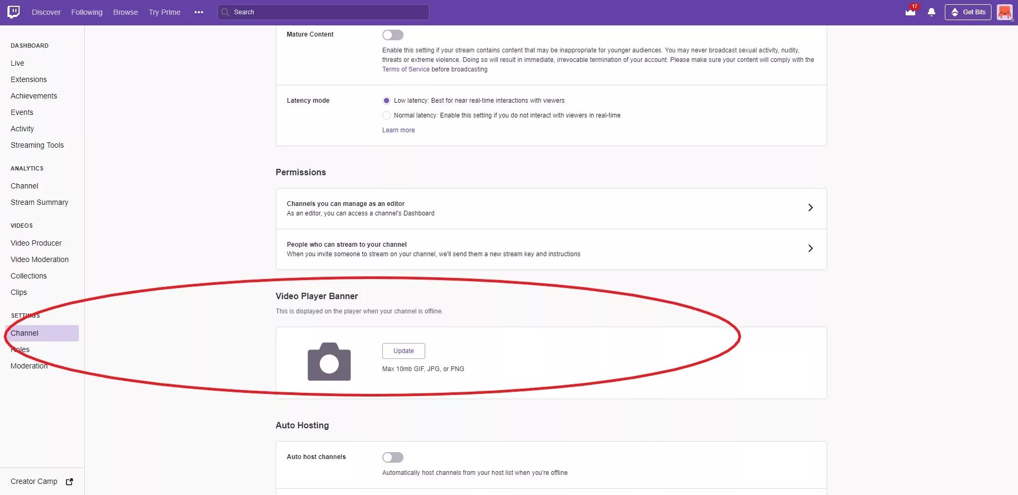Open the Terms of Service link
The height and width of the screenshot is (495, 1018).
[406, 69]
